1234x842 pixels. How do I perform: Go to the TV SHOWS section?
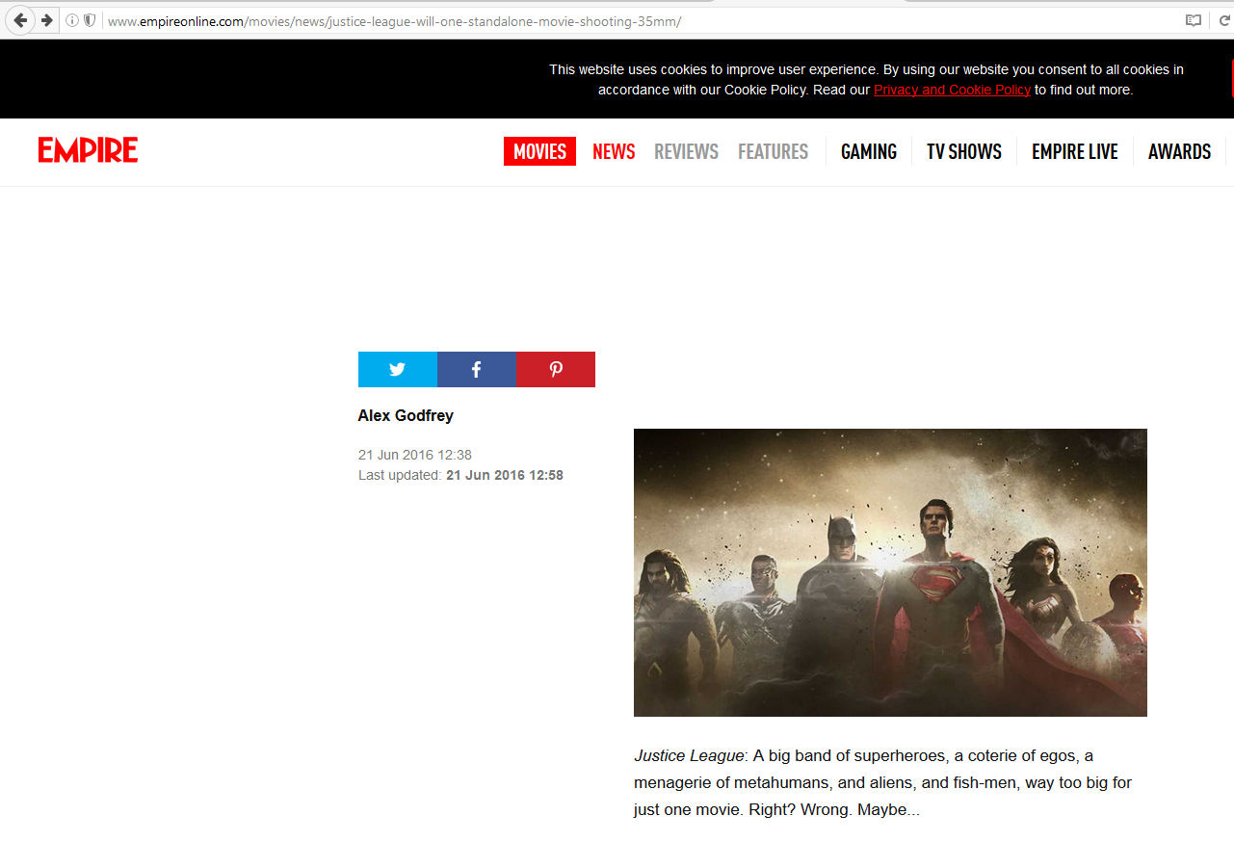[964, 151]
